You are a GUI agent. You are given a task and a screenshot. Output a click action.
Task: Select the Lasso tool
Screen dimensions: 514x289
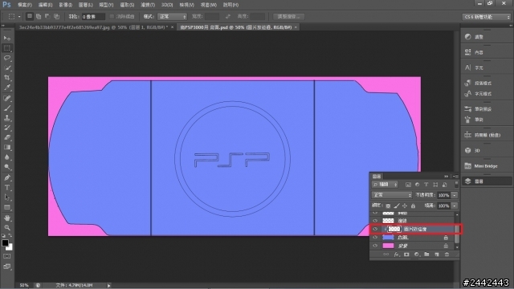pyautogui.click(x=7, y=58)
